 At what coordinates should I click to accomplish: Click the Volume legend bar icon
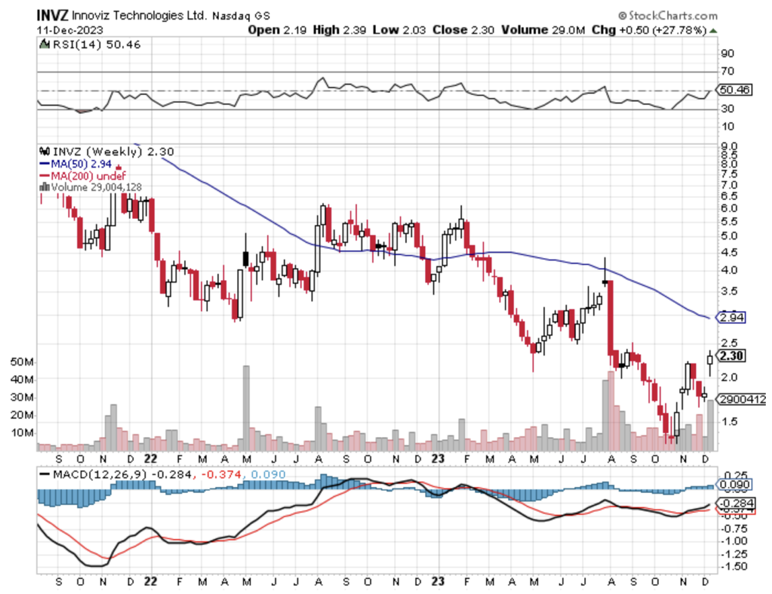point(45,187)
